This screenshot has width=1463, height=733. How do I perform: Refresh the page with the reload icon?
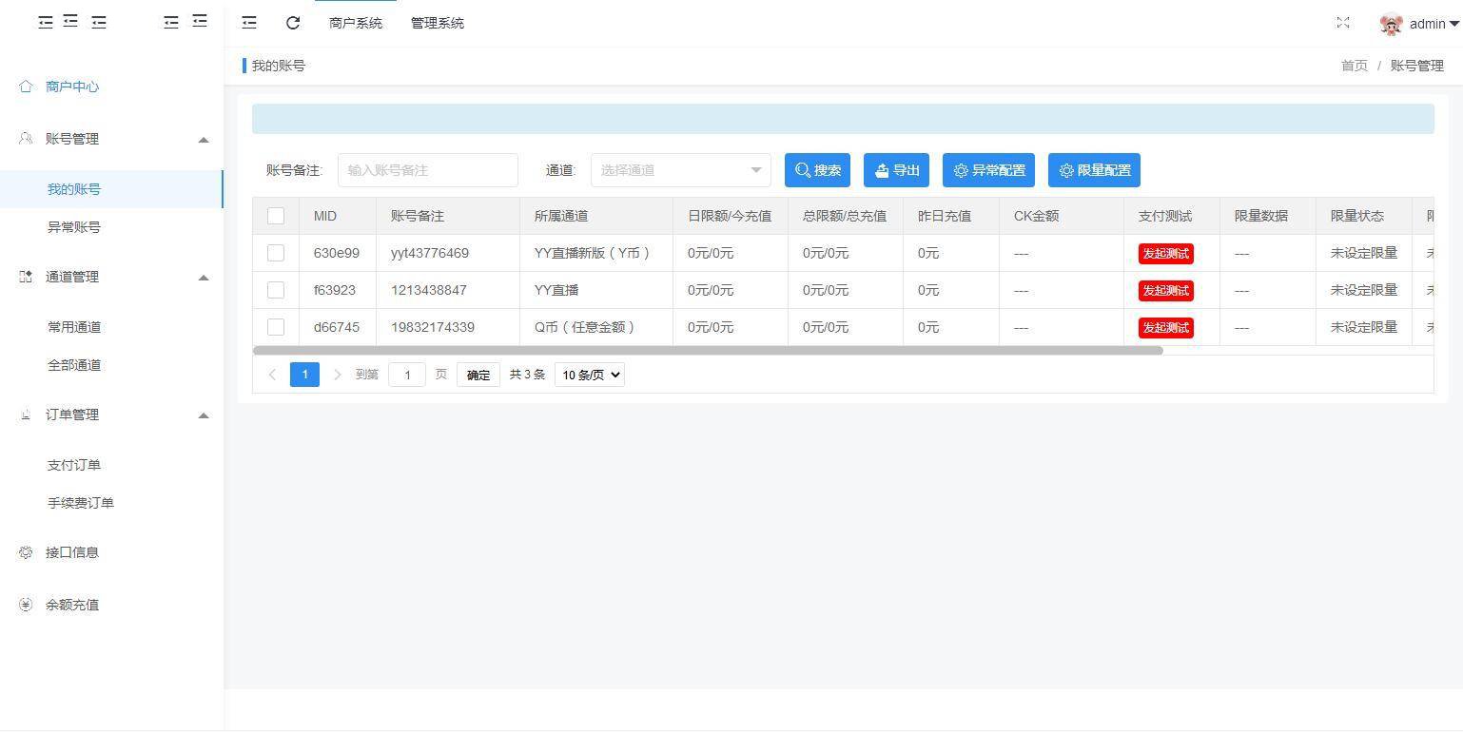pos(293,22)
